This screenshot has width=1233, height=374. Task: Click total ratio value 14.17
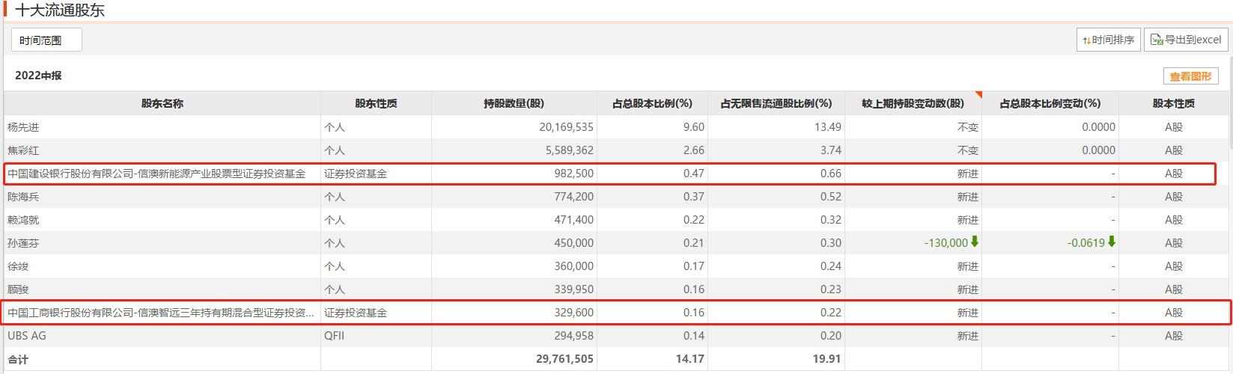click(x=690, y=359)
